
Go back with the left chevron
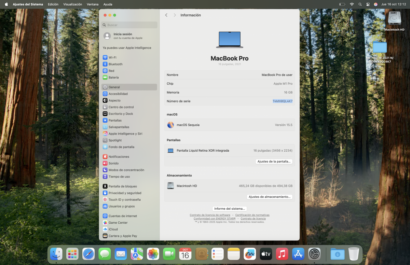click(166, 15)
